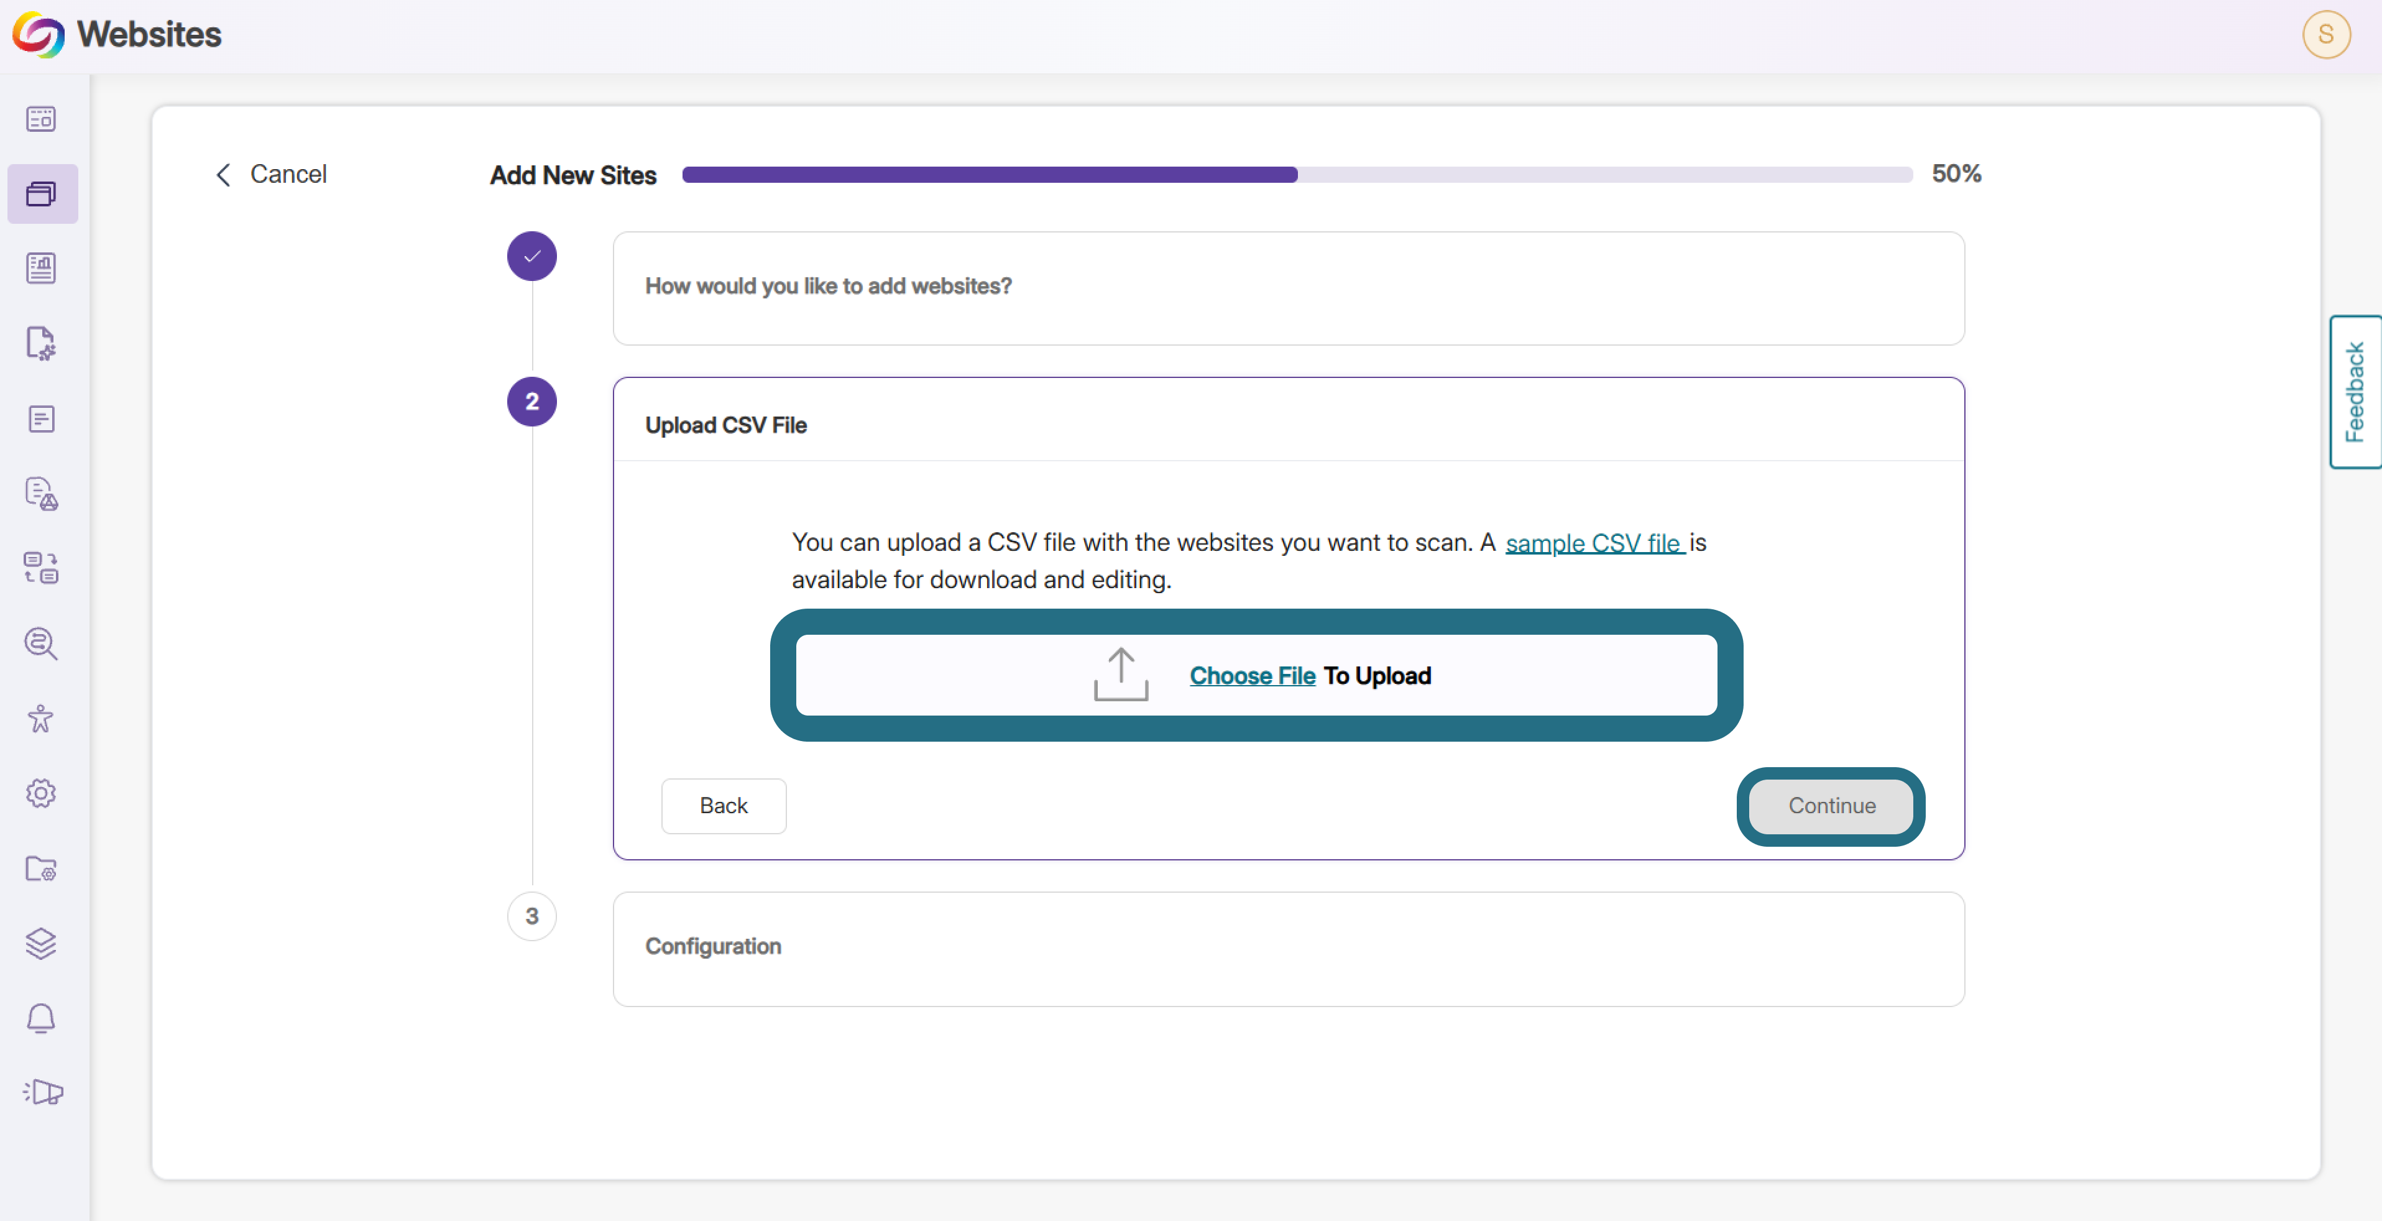This screenshot has width=2382, height=1221.
Task: Open the accessibility person icon in sidebar
Action: (x=42, y=719)
